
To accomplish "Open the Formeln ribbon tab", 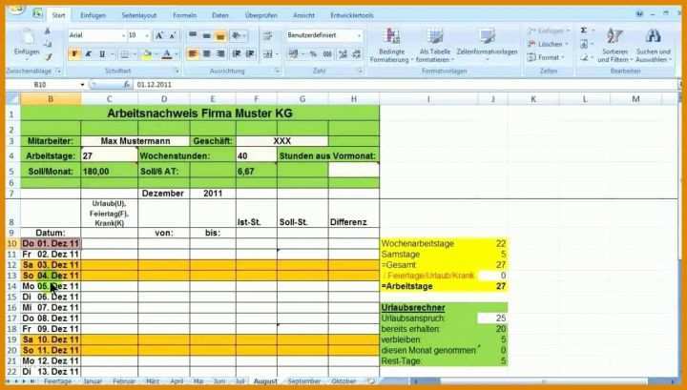I will pyautogui.click(x=184, y=15).
